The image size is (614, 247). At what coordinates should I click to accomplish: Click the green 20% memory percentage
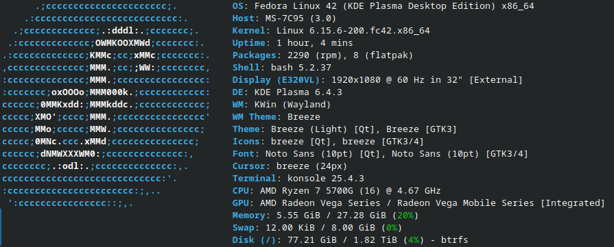click(x=405, y=216)
